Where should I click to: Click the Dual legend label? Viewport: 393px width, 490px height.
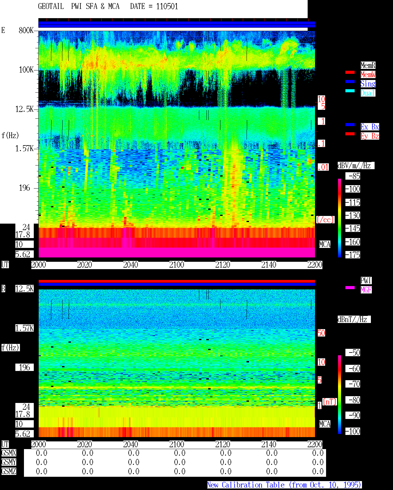pos(368,93)
